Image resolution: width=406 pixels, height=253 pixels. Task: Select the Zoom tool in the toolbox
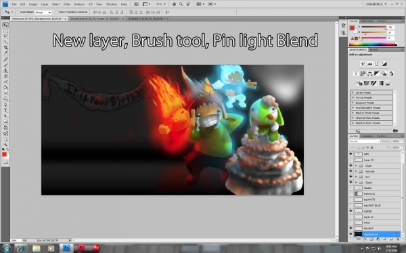tap(5, 144)
